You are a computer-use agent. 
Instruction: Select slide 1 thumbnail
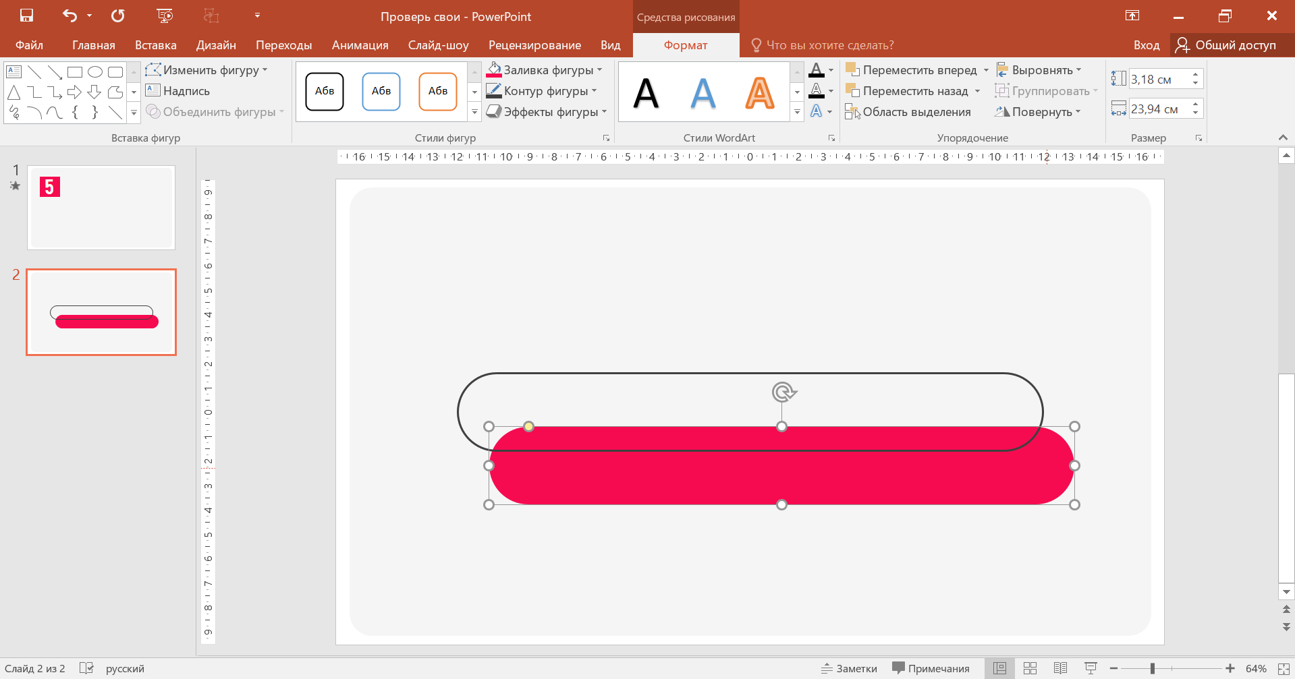[x=101, y=208]
